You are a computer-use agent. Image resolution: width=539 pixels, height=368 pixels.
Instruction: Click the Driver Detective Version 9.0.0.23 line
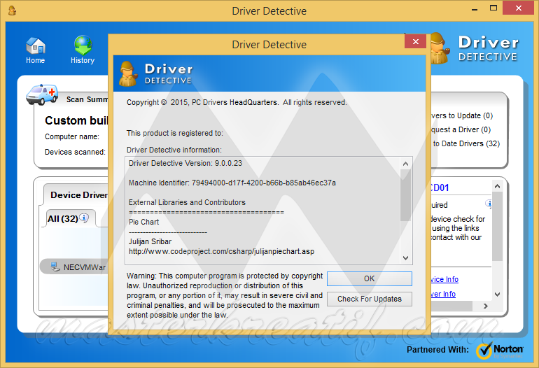[185, 163]
